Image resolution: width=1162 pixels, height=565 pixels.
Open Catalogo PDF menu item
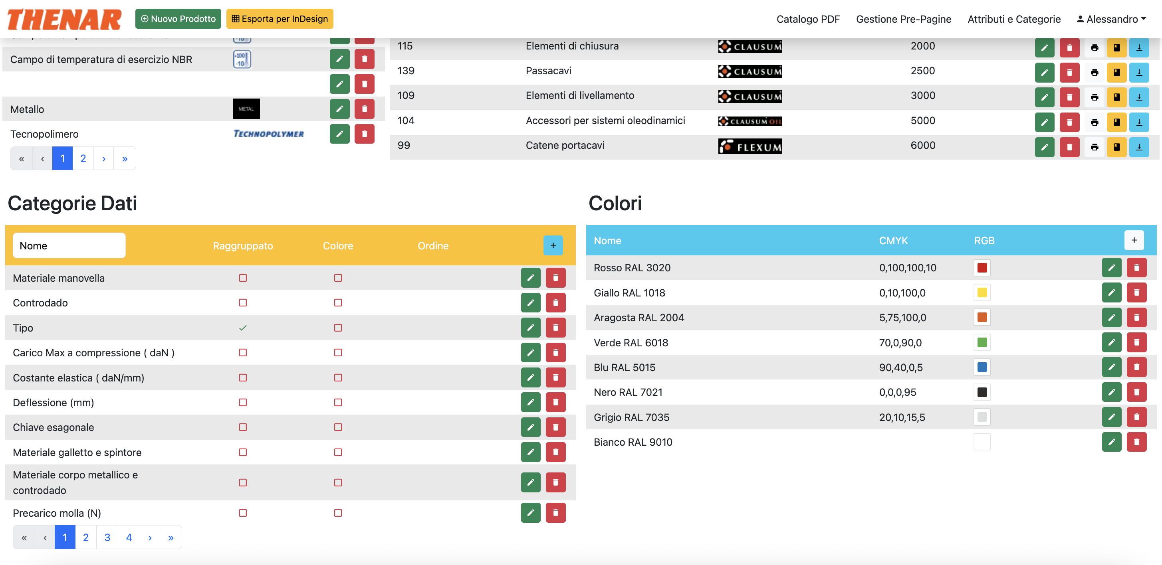pos(808,19)
